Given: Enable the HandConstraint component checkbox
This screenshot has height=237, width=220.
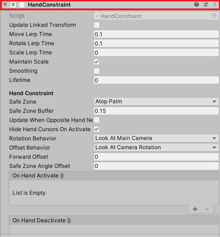Looking at the screenshot, I should click(22, 5).
